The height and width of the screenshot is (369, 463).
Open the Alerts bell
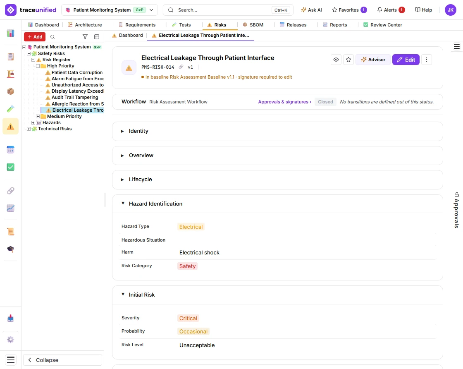click(x=391, y=10)
